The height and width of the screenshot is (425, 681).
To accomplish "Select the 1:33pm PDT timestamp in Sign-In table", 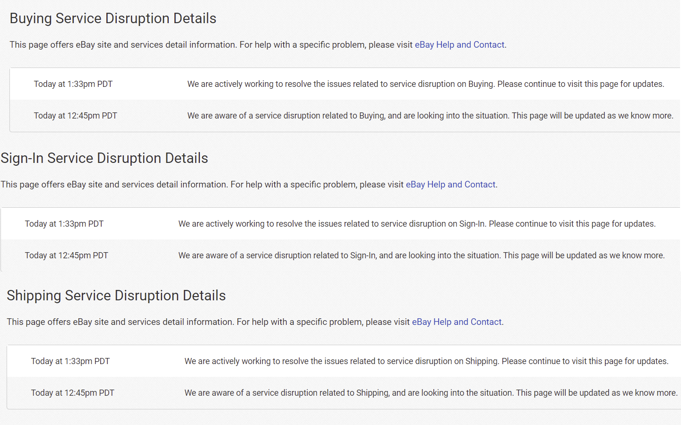I will [64, 224].
